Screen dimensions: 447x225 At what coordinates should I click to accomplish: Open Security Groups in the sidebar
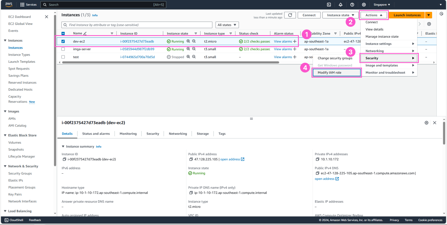point(20,173)
